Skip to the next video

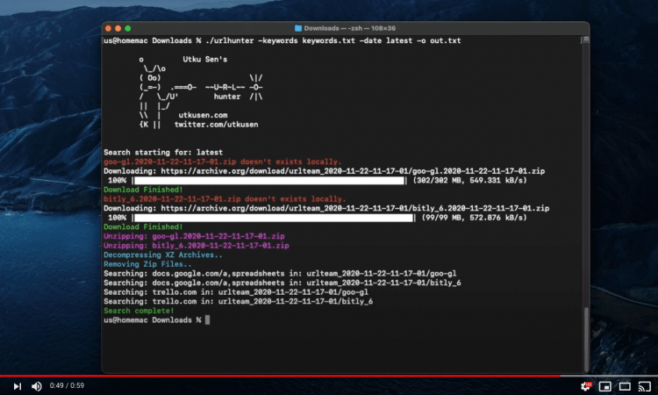[18, 386]
